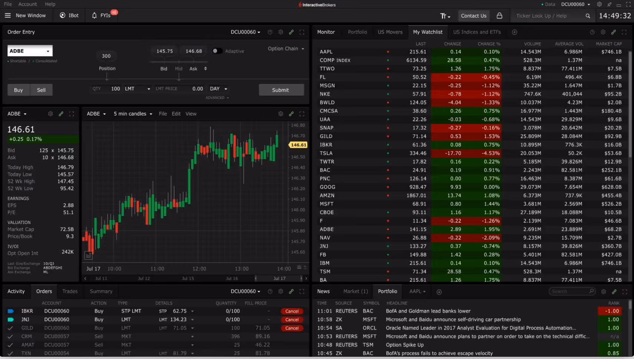Switch to Summary tab in Activity panel
The width and height of the screenshot is (634, 359).
[101, 292]
